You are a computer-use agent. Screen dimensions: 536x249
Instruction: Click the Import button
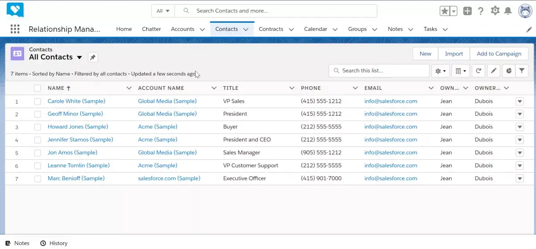click(x=454, y=54)
